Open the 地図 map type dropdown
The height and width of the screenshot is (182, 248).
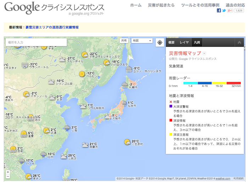pyautogui.click(x=142, y=41)
